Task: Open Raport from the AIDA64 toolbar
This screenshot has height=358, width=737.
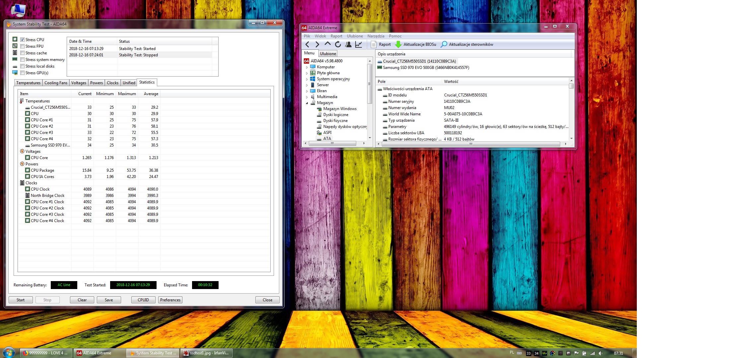Action: tap(381, 44)
